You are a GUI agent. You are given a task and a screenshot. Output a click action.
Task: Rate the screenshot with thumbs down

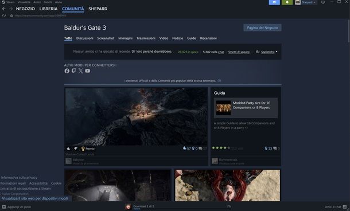click(76, 149)
